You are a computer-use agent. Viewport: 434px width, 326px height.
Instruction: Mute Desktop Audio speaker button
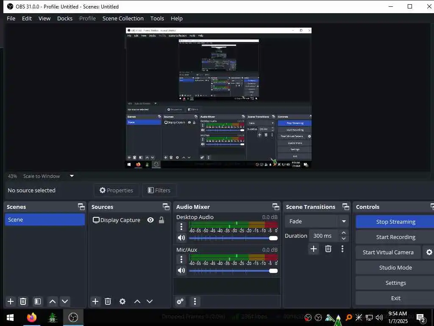[x=181, y=238]
